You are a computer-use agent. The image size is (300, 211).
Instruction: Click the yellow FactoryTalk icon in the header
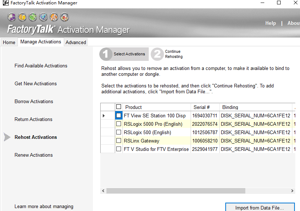[x=23, y=17]
